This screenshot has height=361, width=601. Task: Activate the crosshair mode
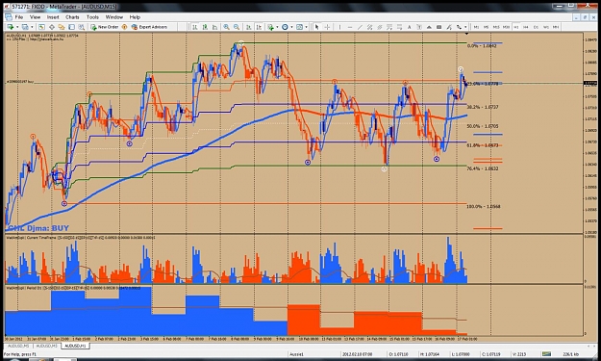327,27
